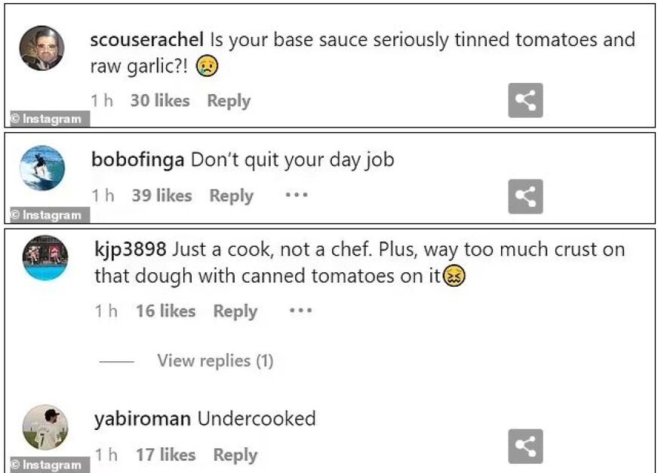View the 30 likes on scouserachel's comment

point(160,100)
